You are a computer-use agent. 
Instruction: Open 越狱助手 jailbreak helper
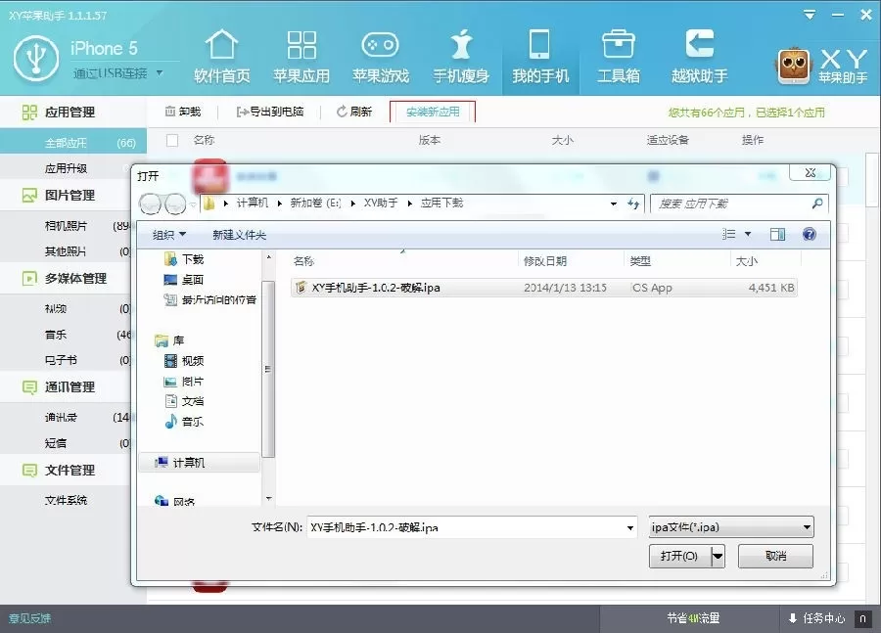coord(700,57)
